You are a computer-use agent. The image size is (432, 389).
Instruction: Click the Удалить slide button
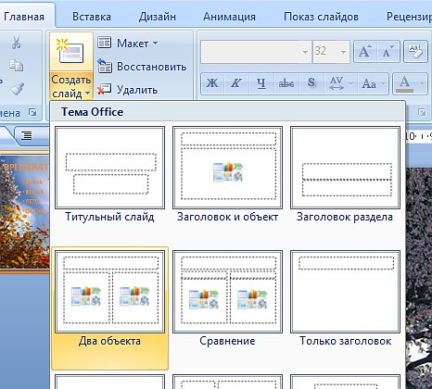(128, 90)
